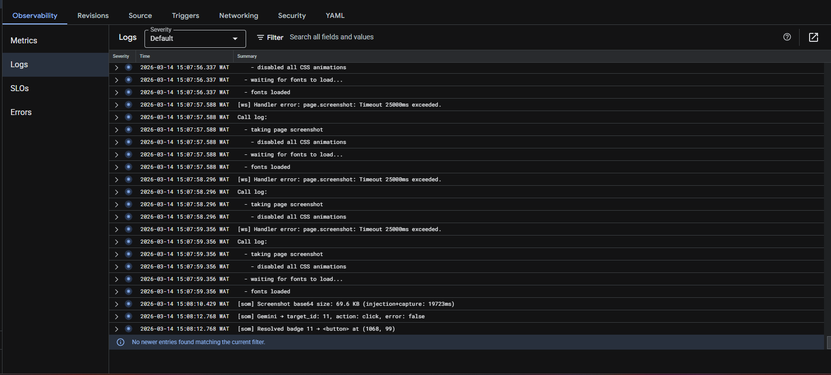Open the Triggers tab

click(x=185, y=15)
